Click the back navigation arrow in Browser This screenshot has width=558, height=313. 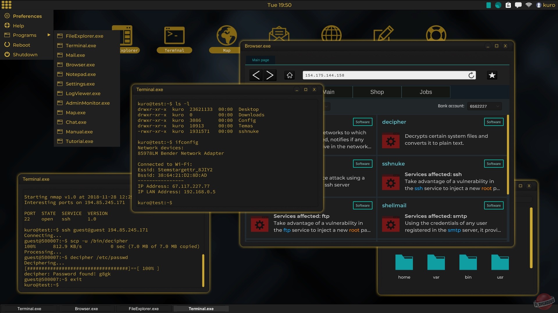[x=256, y=75]
